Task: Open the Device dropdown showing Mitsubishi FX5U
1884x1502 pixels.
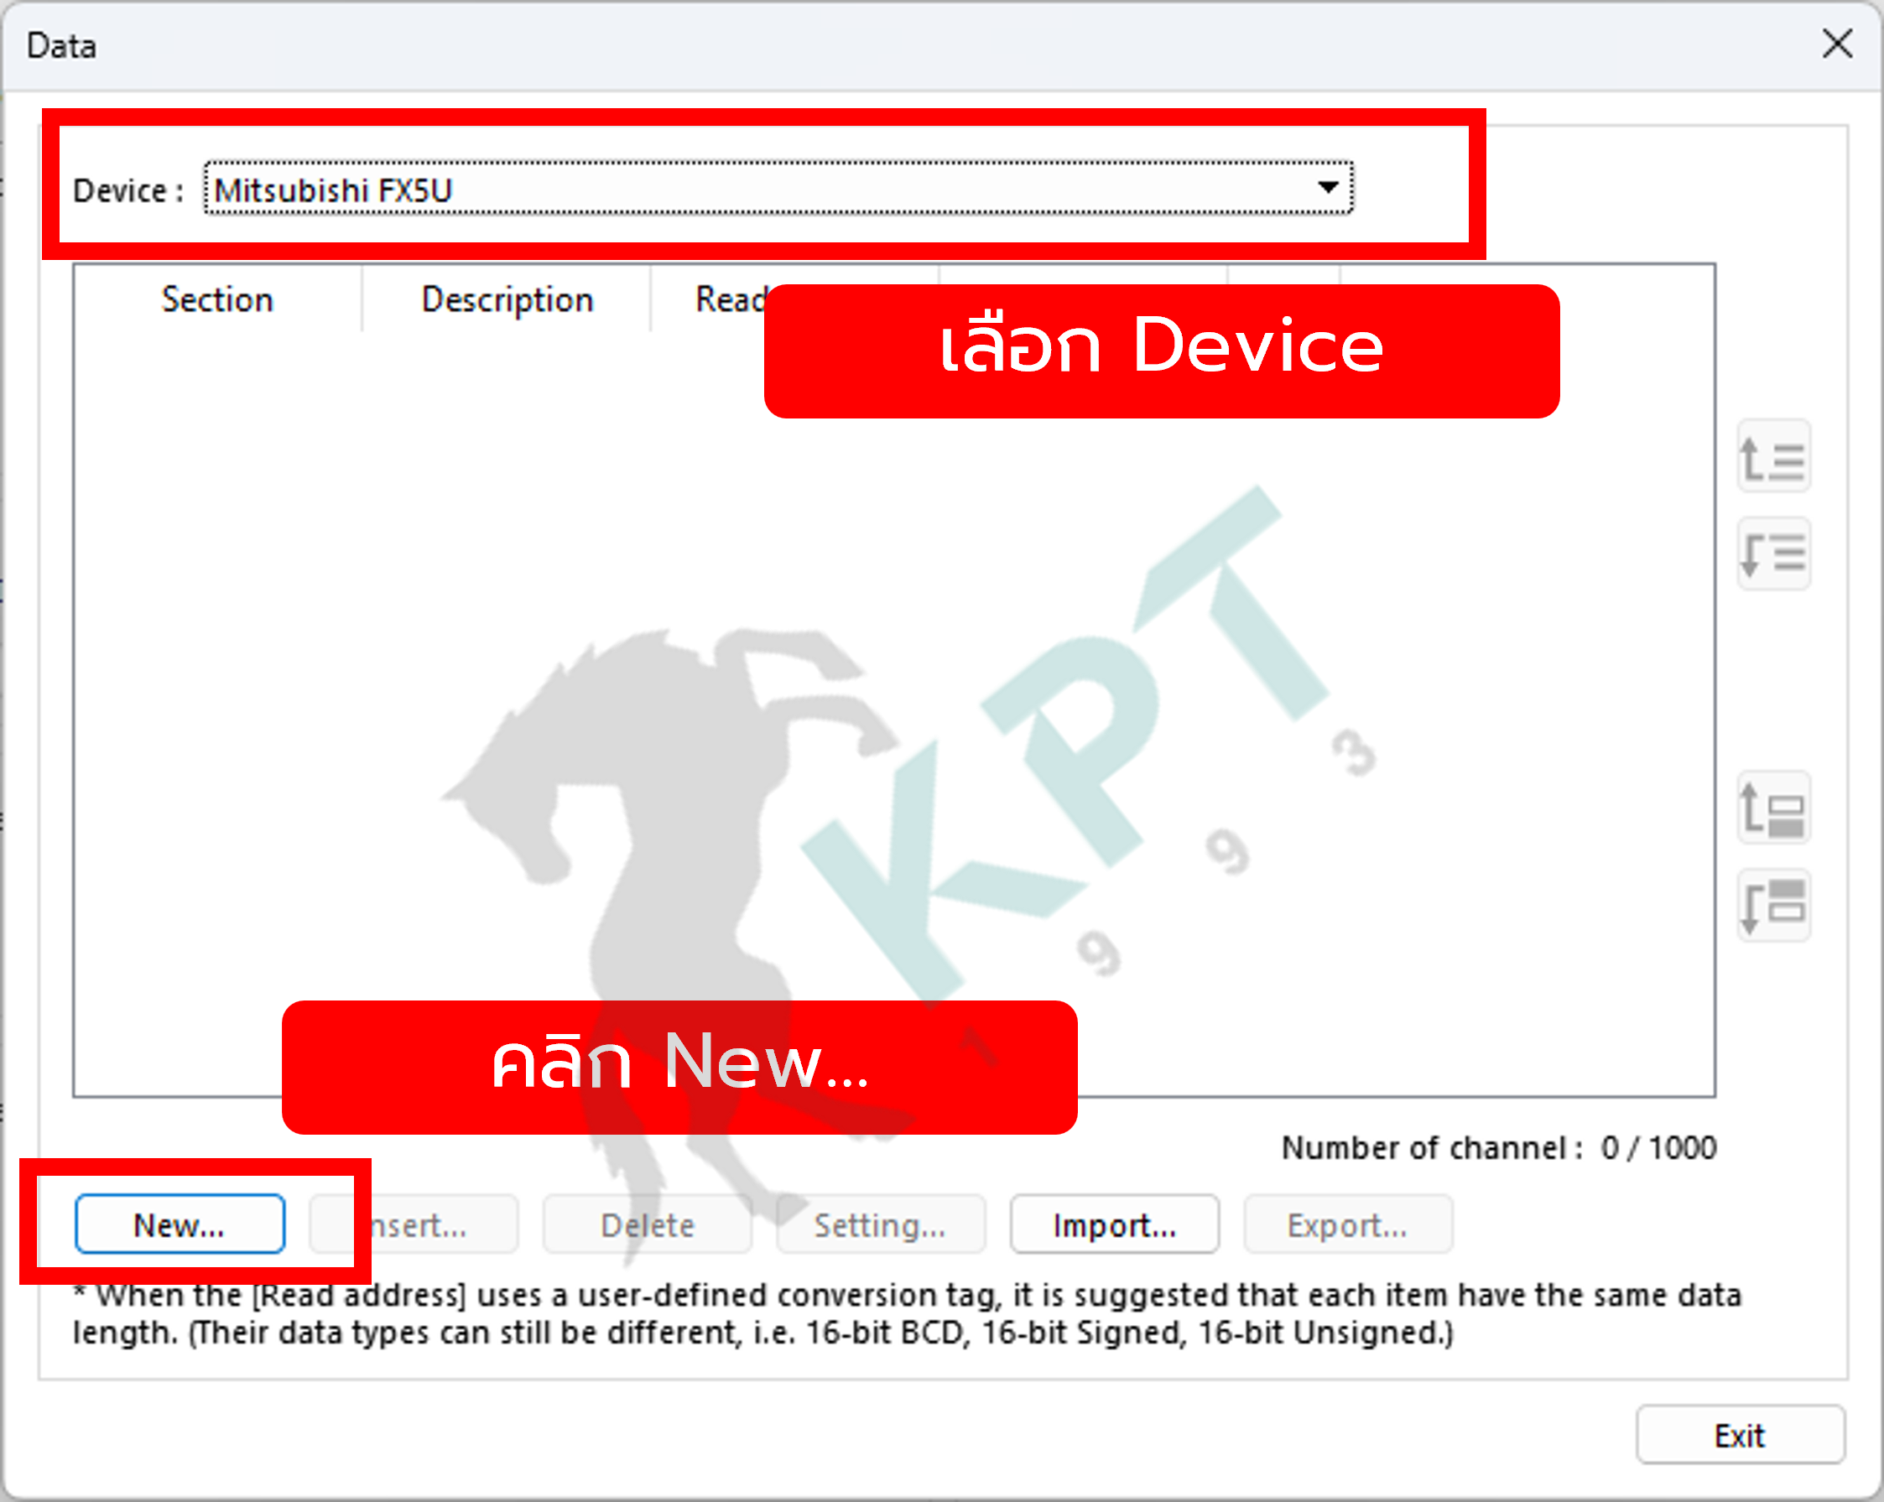Action: tap(778, 188)
